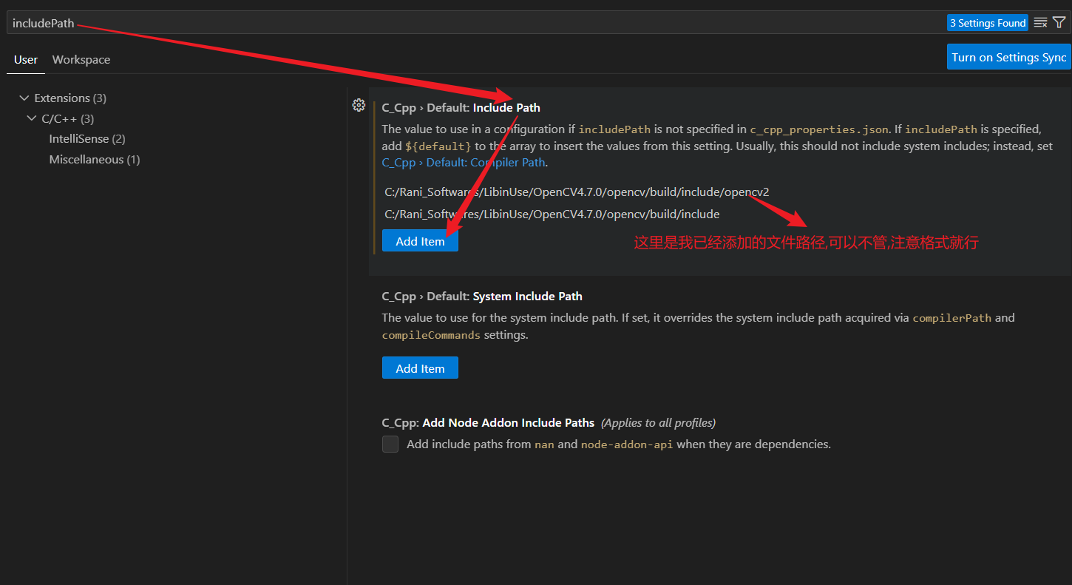Open the settings filter funnel icon

[1059, 23]
